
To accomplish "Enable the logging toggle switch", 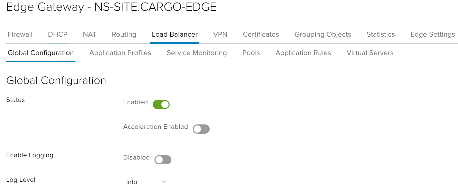I will pyautogui.click(x=163, y=160).
